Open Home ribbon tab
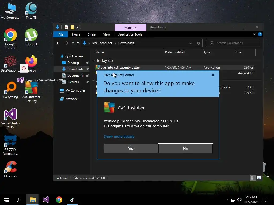 [76, 34]
